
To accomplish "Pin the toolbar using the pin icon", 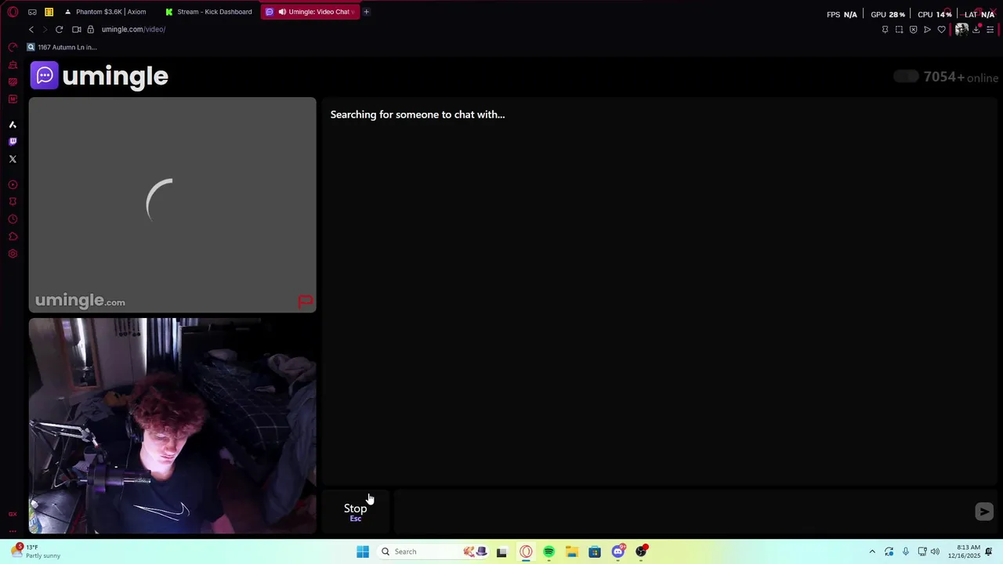I will pyautogui.click(x=885, y=30).
